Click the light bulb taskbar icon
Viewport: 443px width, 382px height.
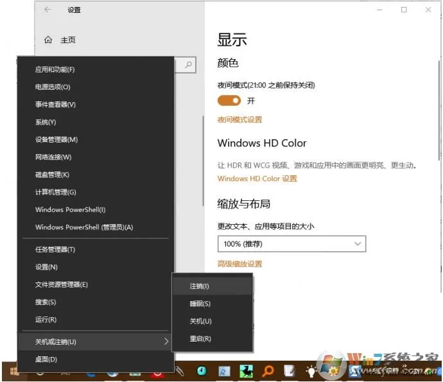[311, 371]
